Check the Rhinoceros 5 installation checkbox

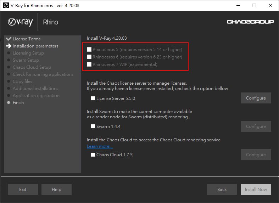pyautogui.click(x=89, y=49)
